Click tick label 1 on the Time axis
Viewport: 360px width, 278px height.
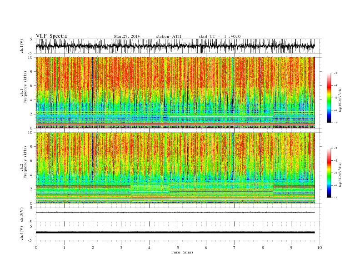[64, 248]
